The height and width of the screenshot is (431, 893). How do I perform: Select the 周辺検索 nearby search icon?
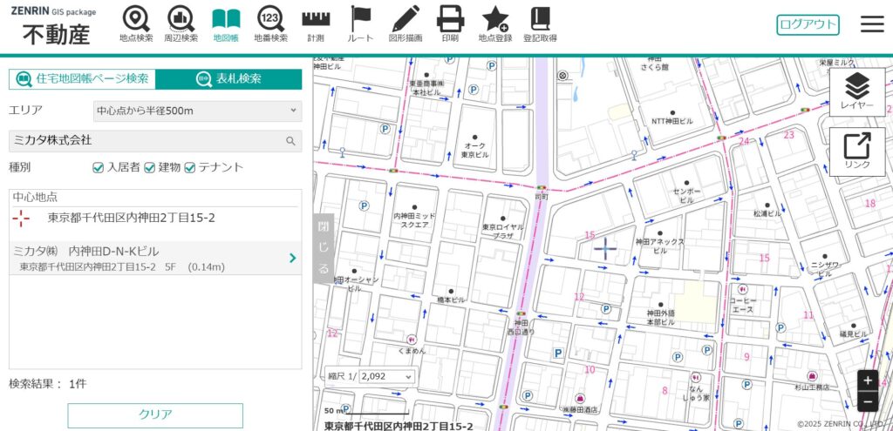tap(181, 24)
